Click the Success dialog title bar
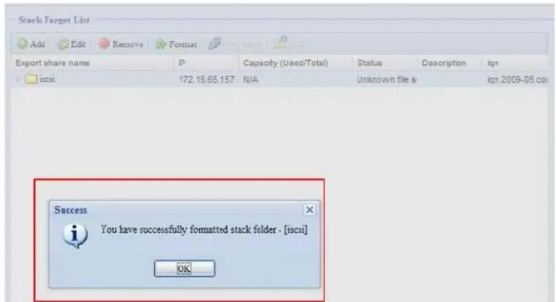 tap(177, 210)
